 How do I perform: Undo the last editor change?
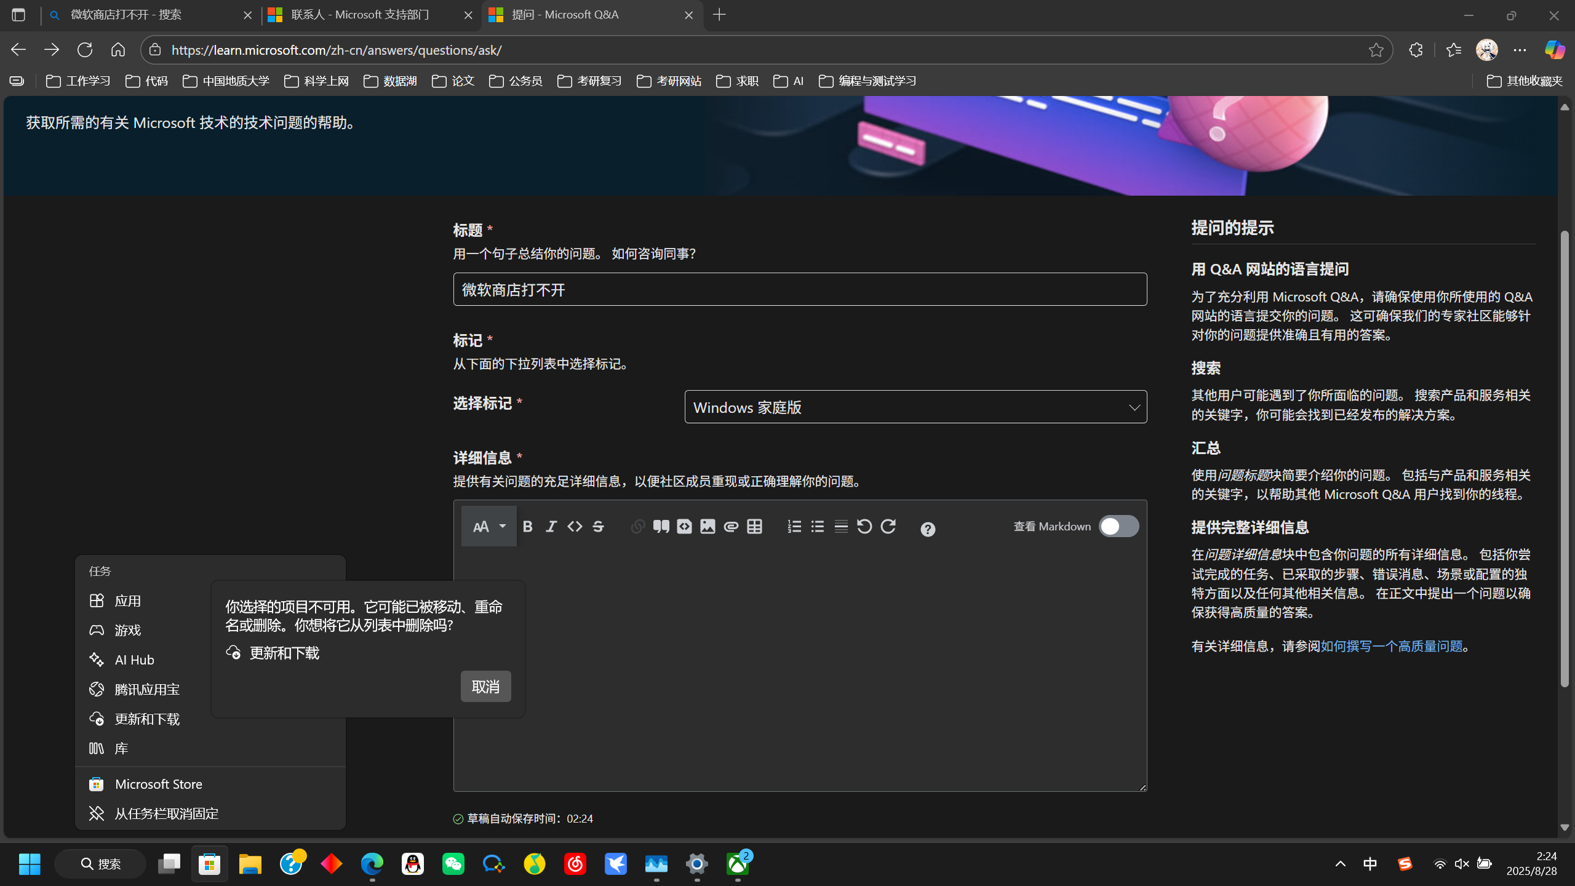pyautogui.click(x=864, y=527)
